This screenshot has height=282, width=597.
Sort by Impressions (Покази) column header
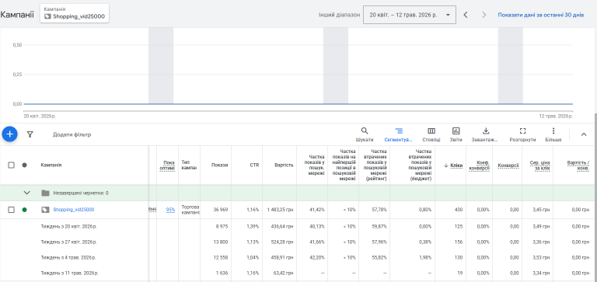[221, 165]
